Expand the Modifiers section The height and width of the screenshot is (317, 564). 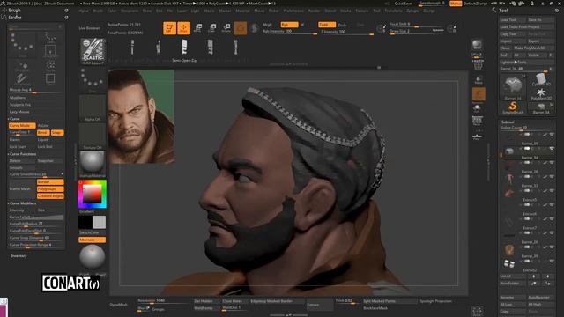pyautogui.click(x=18, y=98)
